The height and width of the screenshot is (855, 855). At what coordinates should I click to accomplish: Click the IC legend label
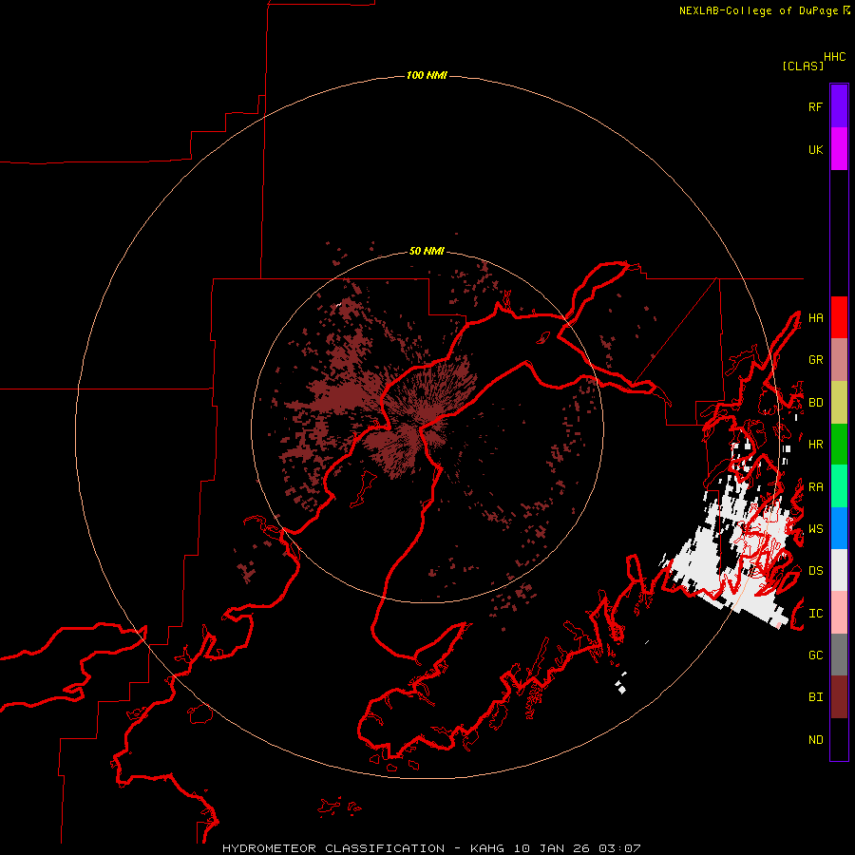(815, 614)
